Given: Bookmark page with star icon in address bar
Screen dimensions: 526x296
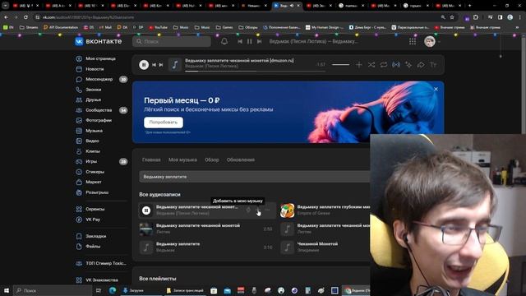Looking at the screenshot, I should [x=452, y=17].
